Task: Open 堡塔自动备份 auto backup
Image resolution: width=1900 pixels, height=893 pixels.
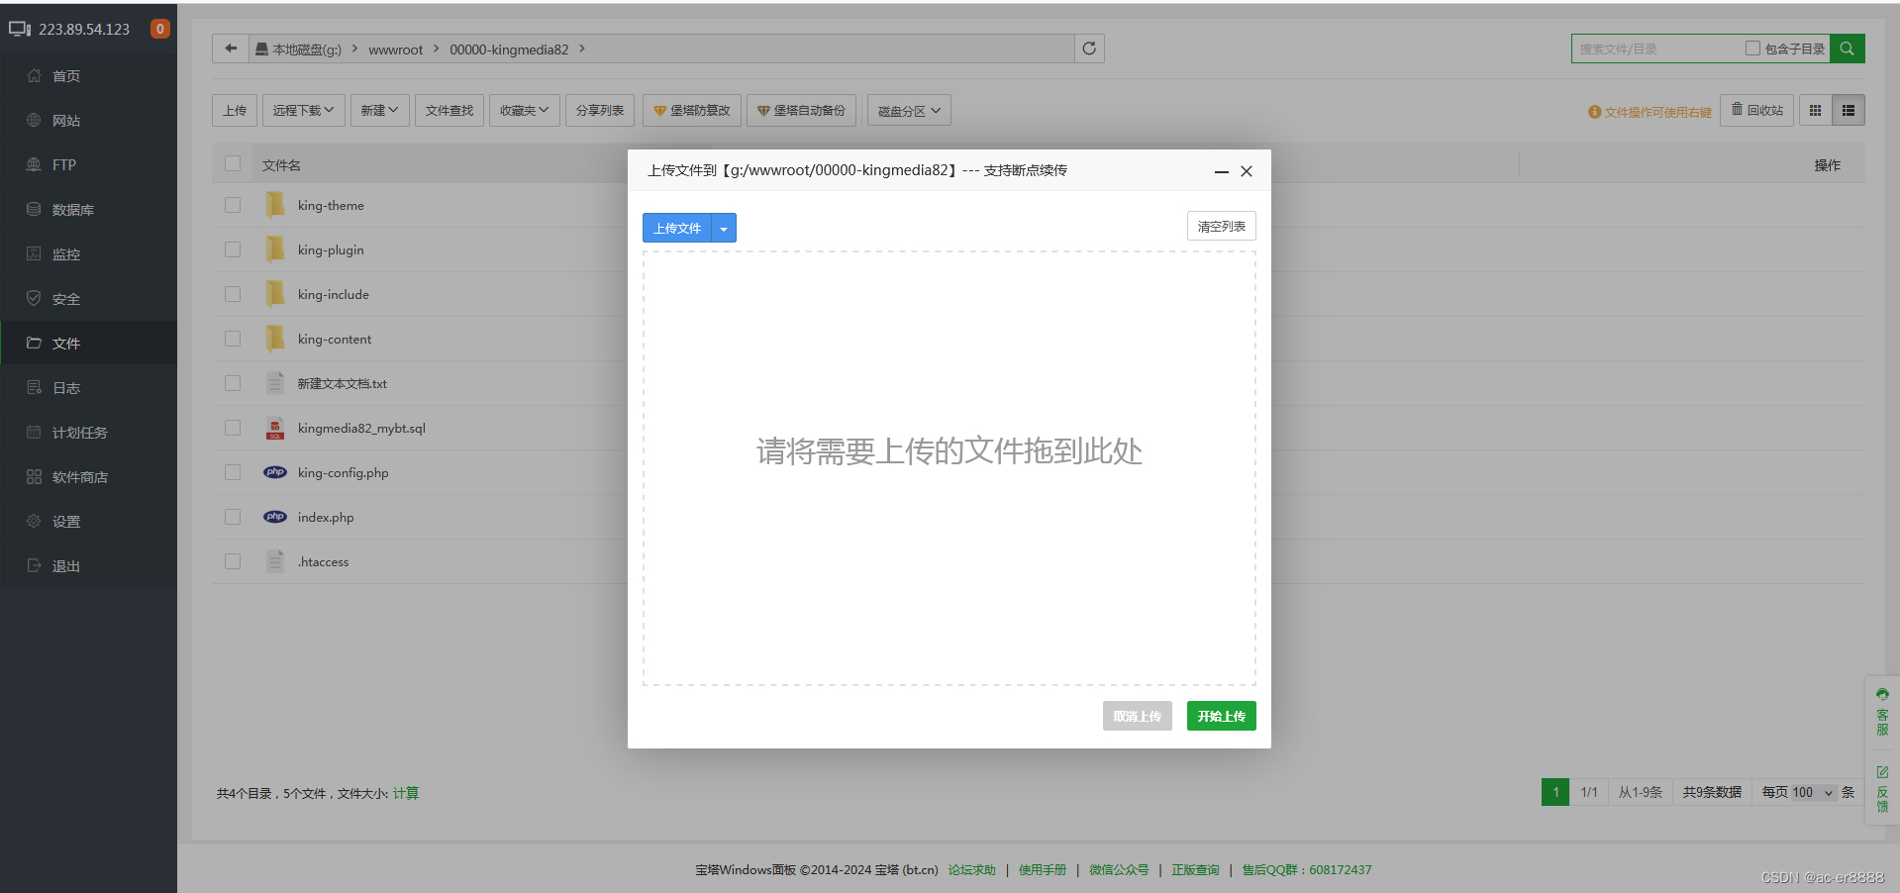Action: (x=801, y=111)
